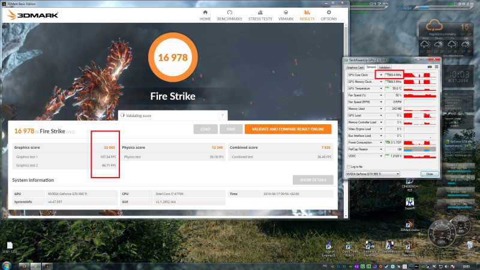Open GPU Temperature sensor dropdown
The height and width of the screenshot is (270, 480).
tap(381, 88)
